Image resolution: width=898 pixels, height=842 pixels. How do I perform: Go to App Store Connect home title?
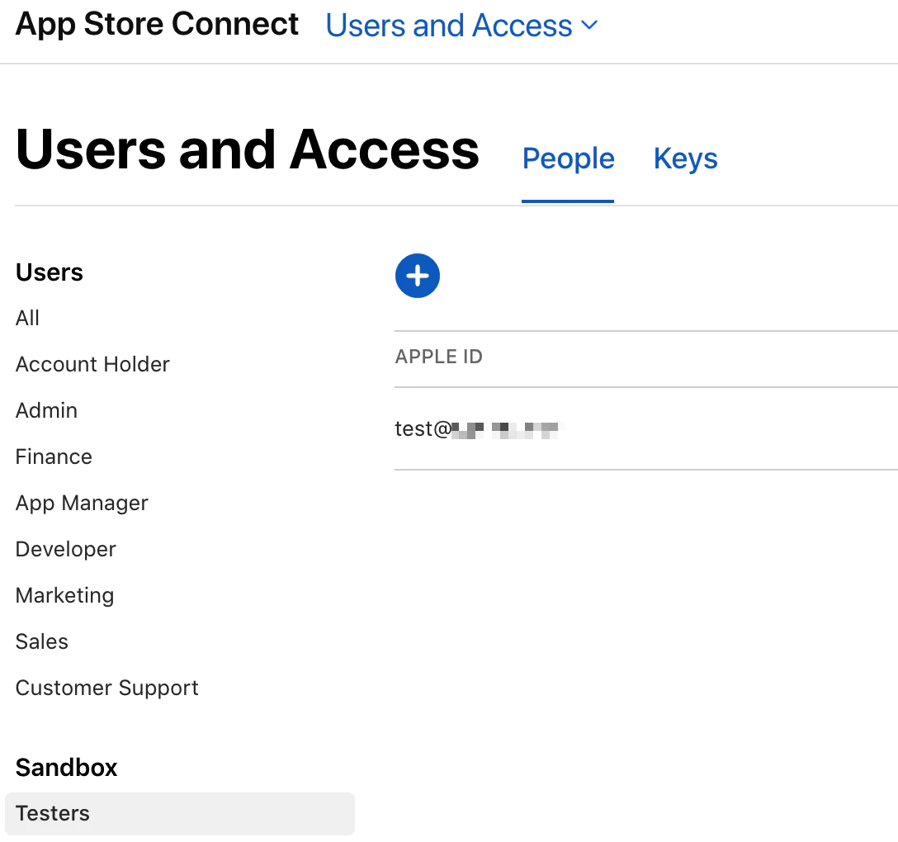pyautogui.click(x=157, y=25)
